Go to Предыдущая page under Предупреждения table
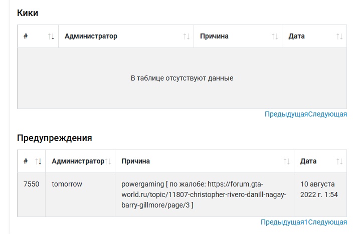354x234 pixels. click(x=282, y=222)
